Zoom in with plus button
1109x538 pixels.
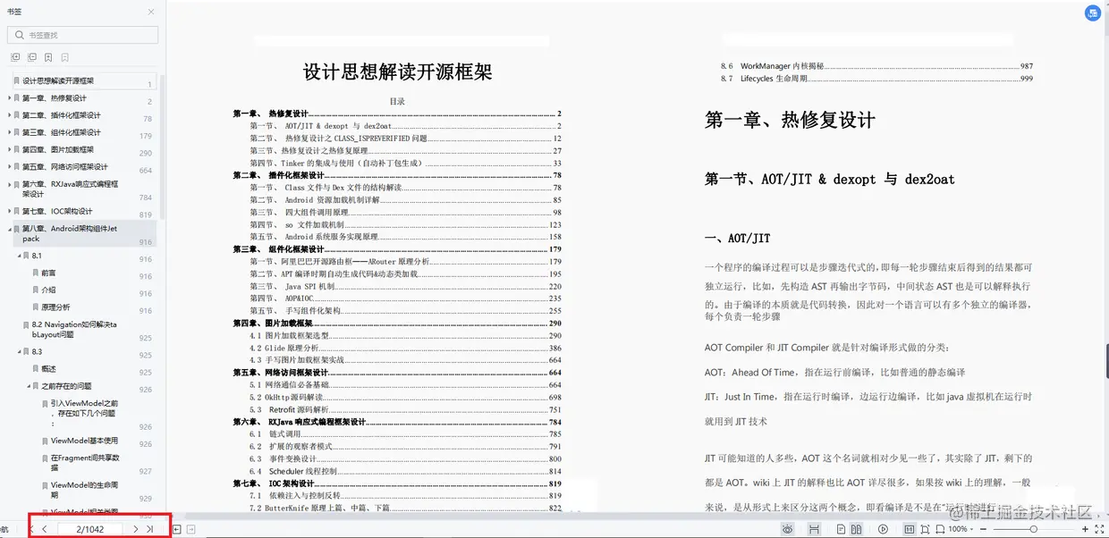(1086, 529)
